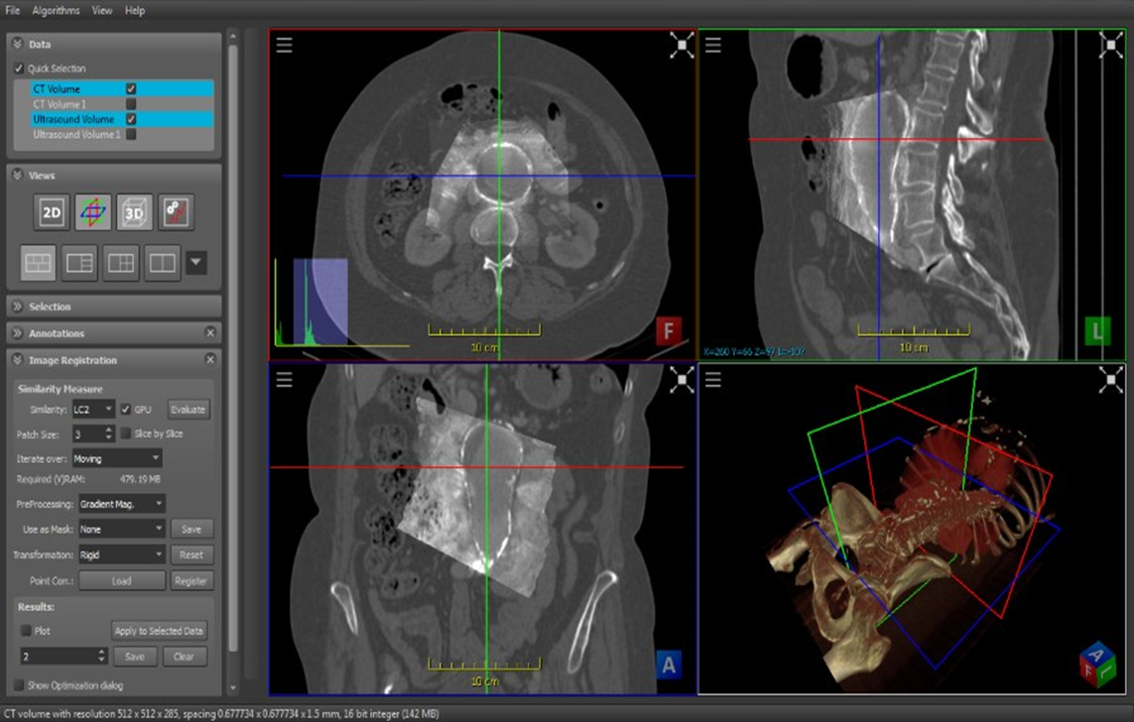Maximize the axial view with the expand icon

(682, 46)
